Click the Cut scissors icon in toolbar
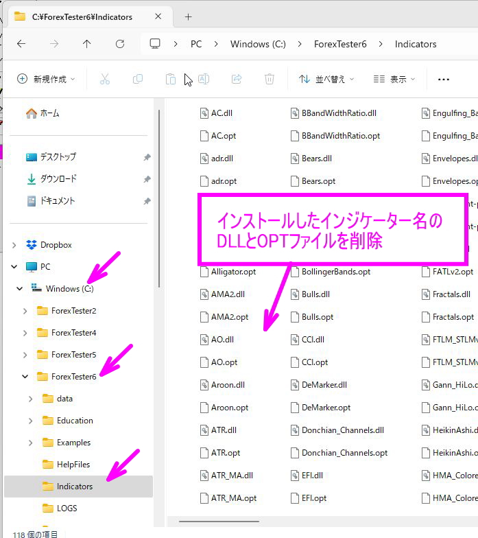 click(105, 80)
